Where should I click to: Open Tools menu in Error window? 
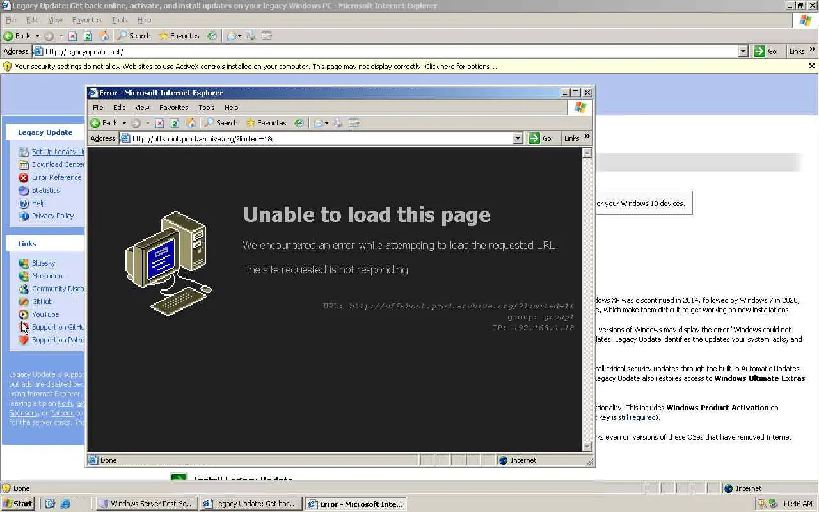click(x=206, y=108)
